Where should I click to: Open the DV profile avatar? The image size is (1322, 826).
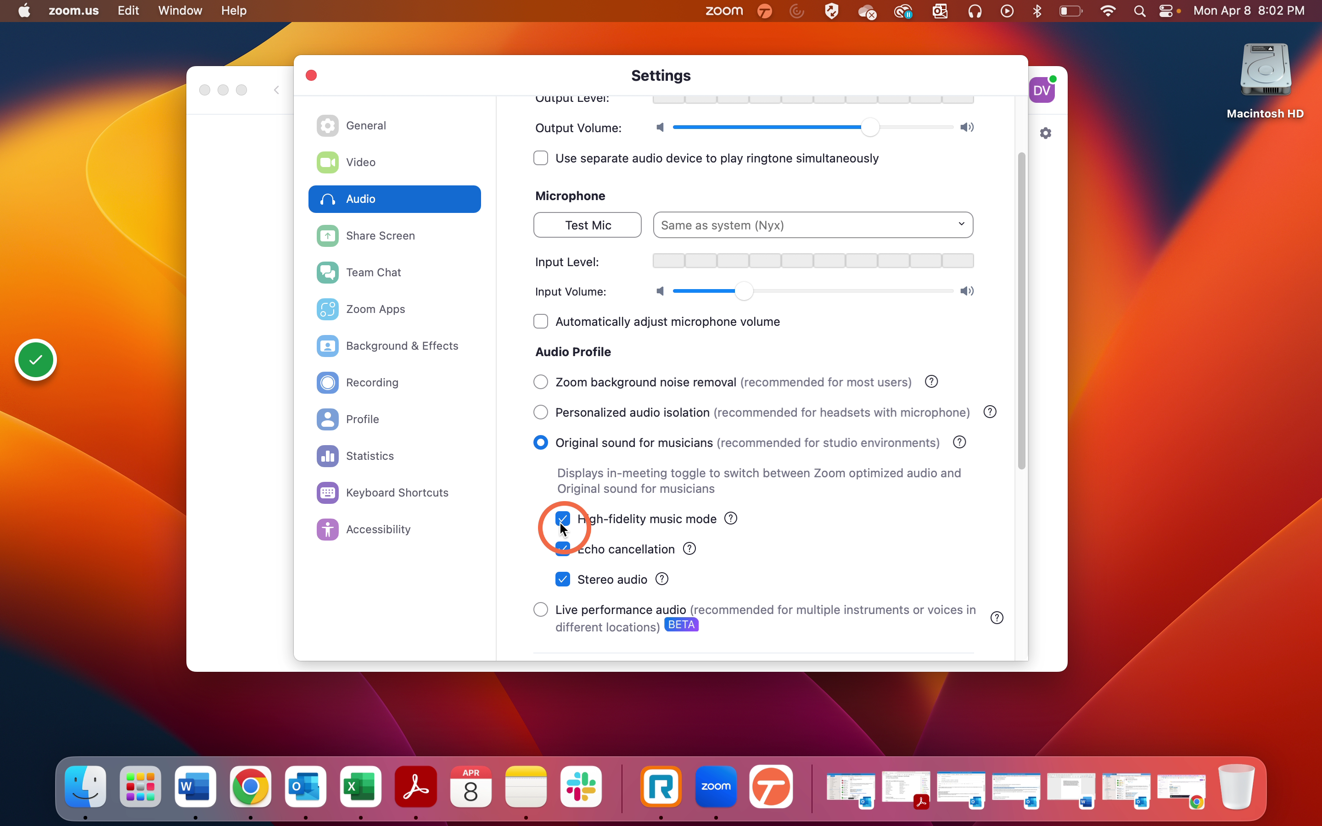point(1042,90)
